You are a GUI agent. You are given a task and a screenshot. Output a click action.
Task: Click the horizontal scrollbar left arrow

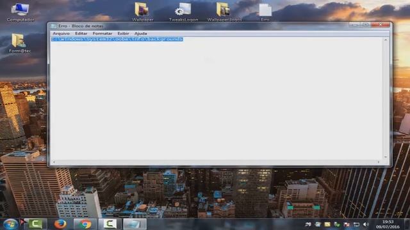coord(54,162)
